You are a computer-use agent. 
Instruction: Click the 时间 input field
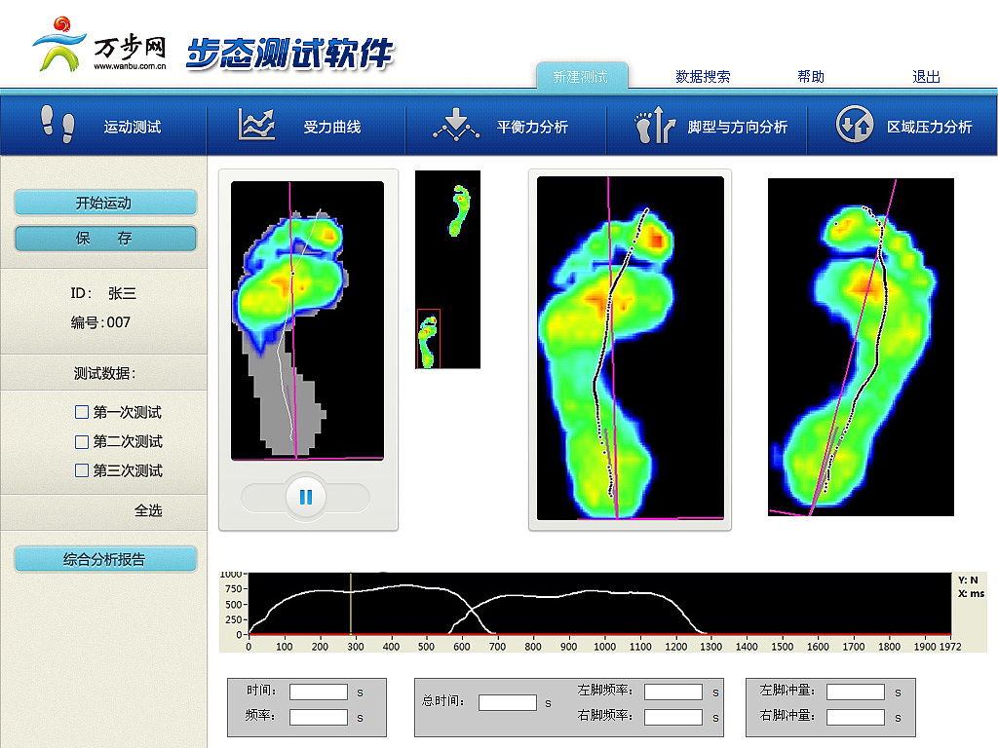[x=319, y=692]
